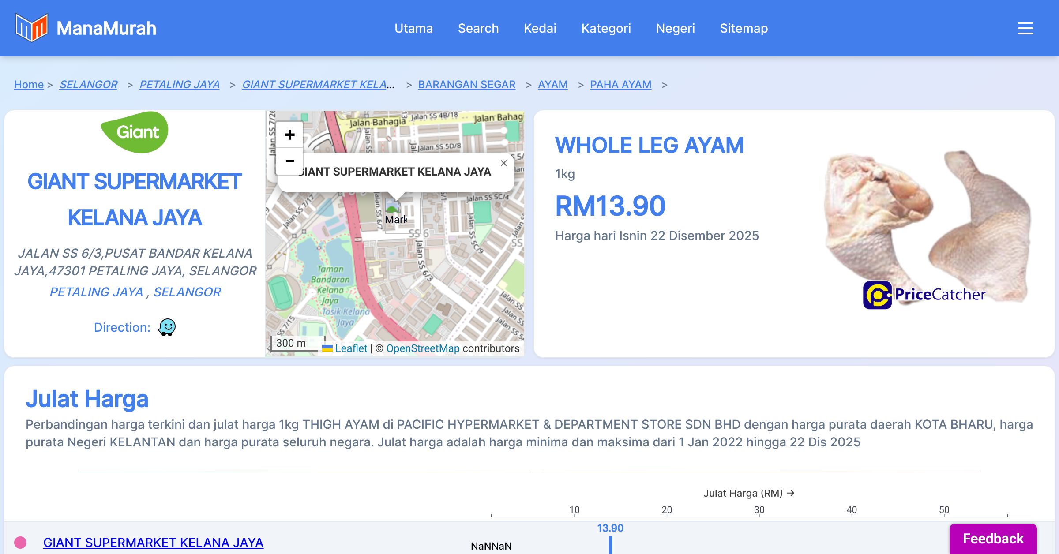This screenshot has width=1059, height=554.
Task: Open the Utama menu item
Action: [413, 28]
